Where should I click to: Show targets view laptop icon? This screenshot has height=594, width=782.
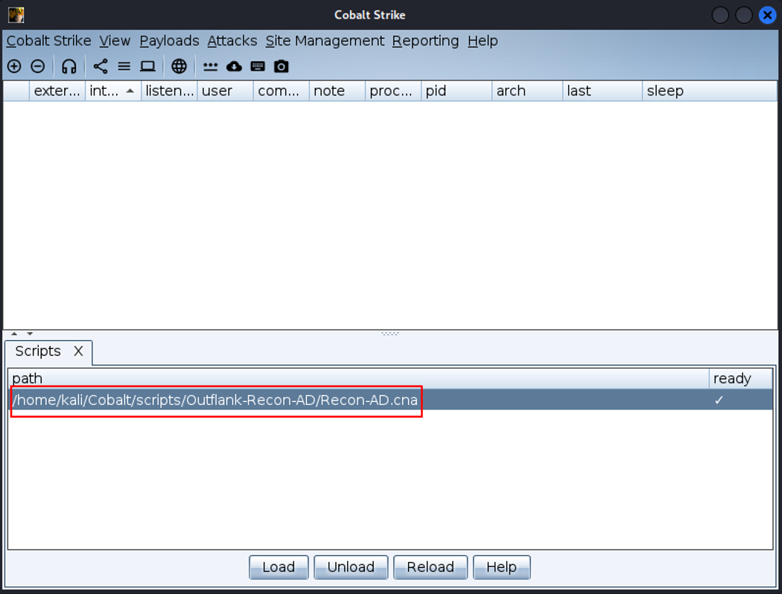[x=147, y=66]
